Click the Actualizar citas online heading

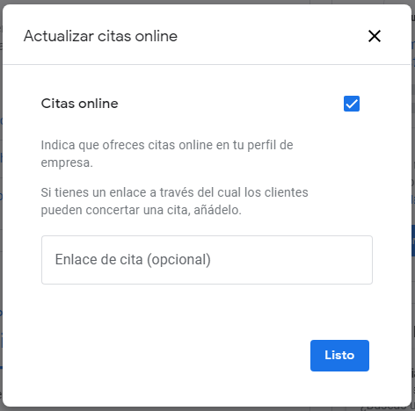pos(100,36)
